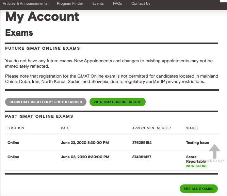Open Articles & Announcements in the navigation bar

25,4
